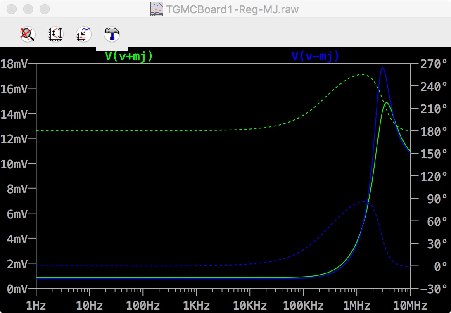Click the 8mV left axis label
Viewport: 451px width, 313px height.
point(17,189)
